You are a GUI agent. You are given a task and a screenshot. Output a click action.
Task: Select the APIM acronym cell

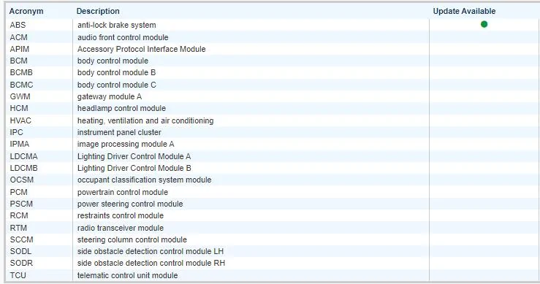pyautogui.click(x=19, y=49)
